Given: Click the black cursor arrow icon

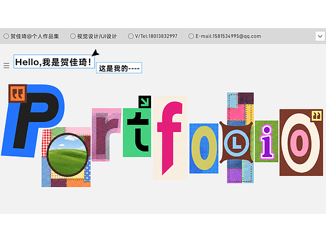Looking at the screenshot, I should point(95,53).
